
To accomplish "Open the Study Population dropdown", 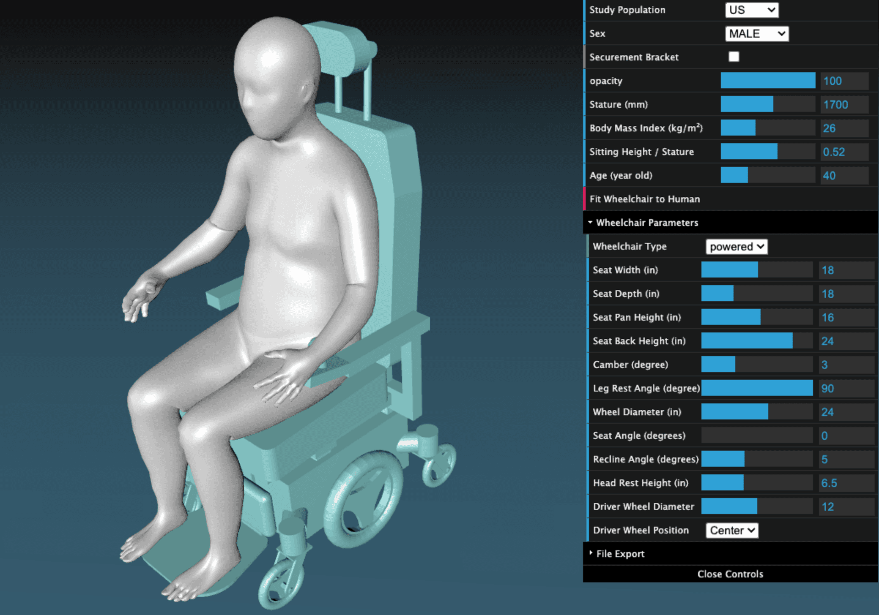I will click(752, 10).
